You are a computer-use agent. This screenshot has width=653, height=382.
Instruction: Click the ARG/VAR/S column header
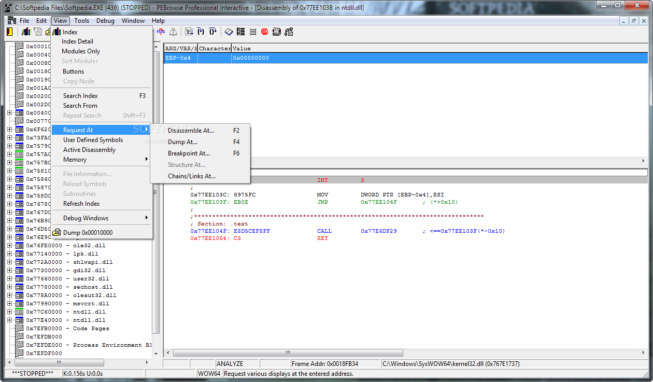point(181,48)
